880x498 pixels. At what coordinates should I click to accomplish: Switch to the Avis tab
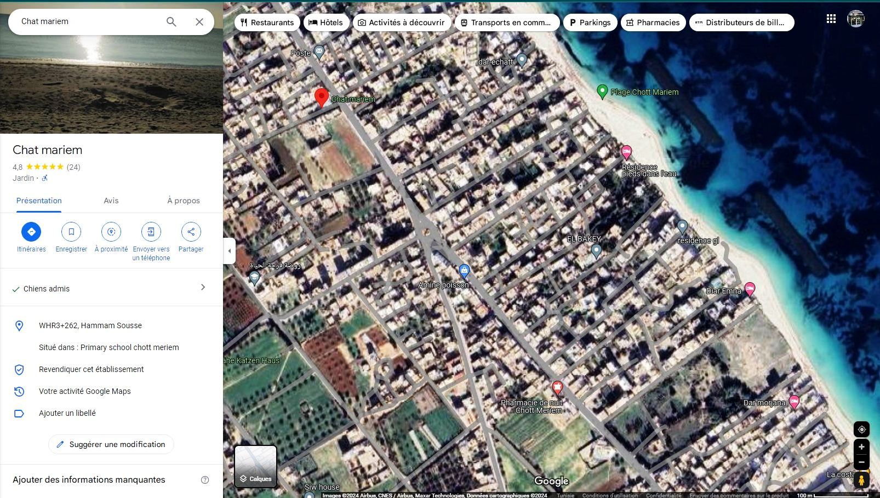tap(111, 201)
